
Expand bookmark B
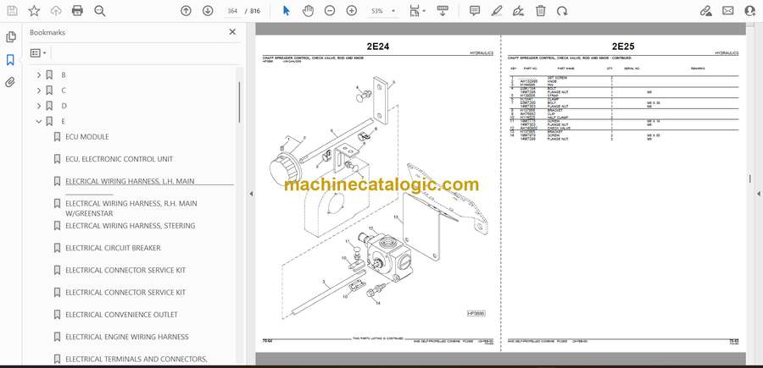[x=39, y=75]
